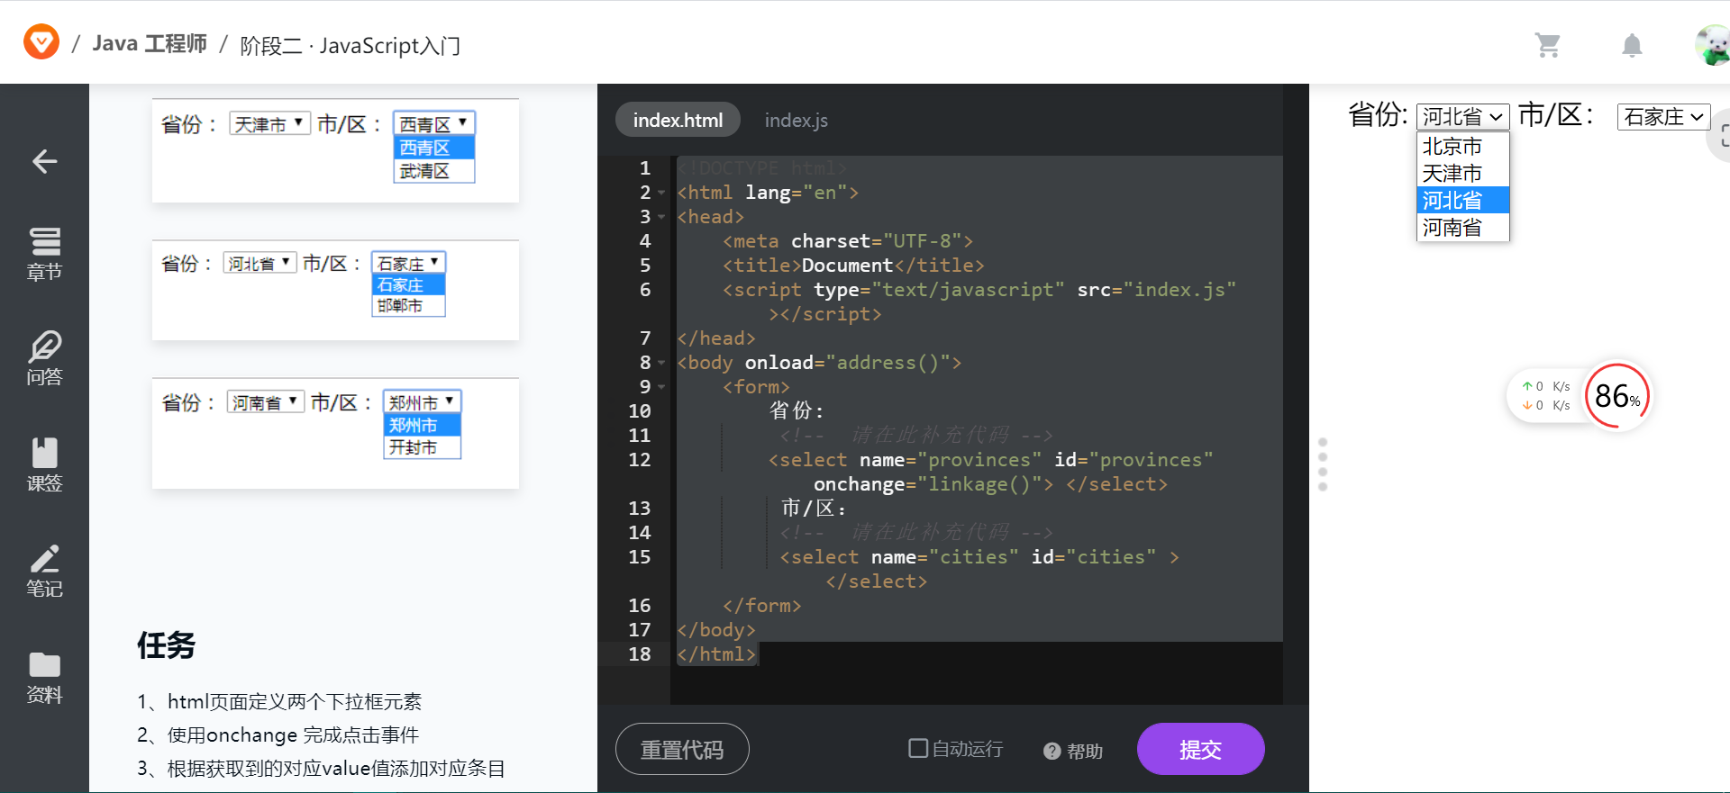
Task: Click the vertical dots panel divider handle
Action: [1323, 464]
